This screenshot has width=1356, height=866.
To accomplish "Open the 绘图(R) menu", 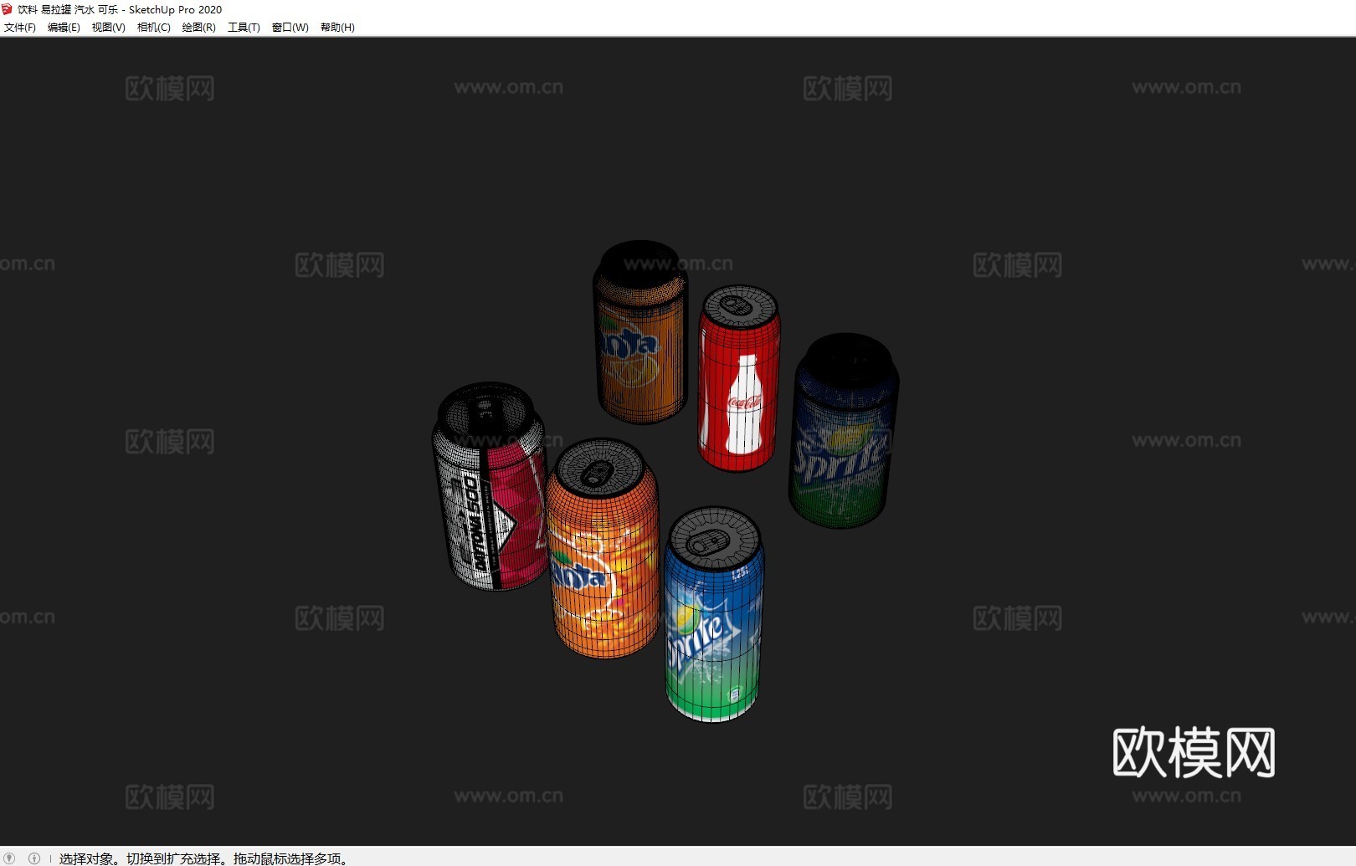I will (199, 28).
